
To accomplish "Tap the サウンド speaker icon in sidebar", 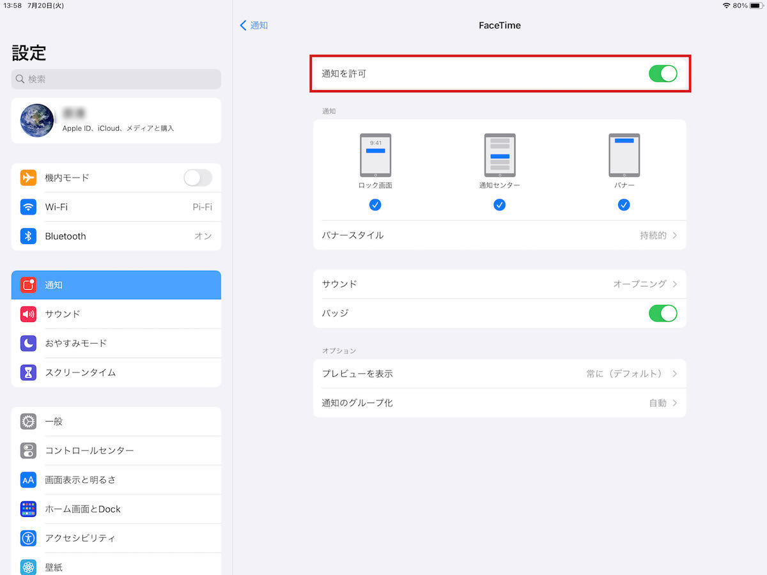I will tap(28, 314).
